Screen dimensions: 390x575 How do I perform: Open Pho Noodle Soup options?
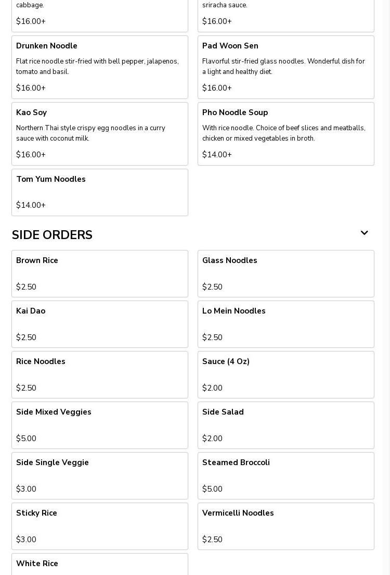[x=286, y=134]
